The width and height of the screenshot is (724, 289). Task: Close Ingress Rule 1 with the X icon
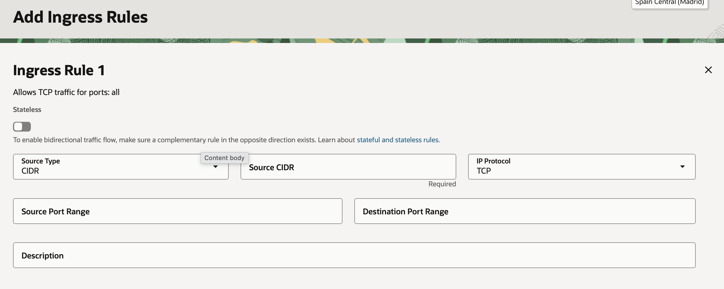pos(708,70)
